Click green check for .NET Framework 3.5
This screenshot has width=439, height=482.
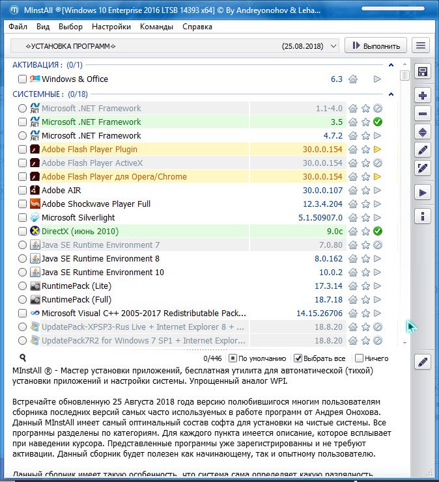pyautogui.click(x=377, y=122)
